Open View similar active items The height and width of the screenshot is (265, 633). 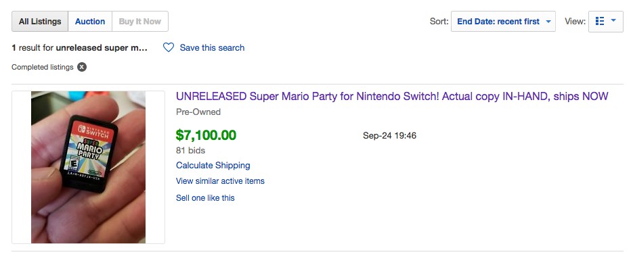coord(220,181)
